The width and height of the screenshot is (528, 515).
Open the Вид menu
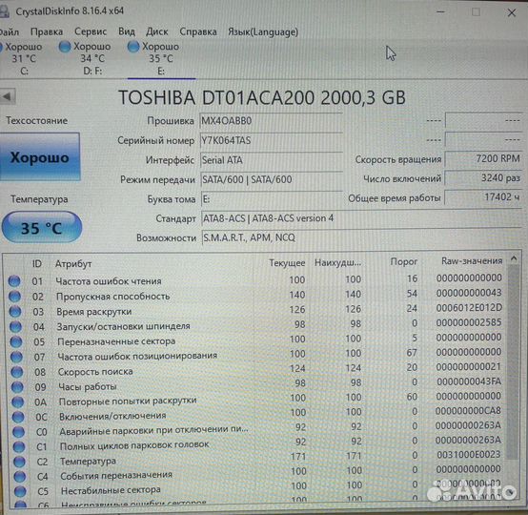pyautogui.click(x=127, y=31)
